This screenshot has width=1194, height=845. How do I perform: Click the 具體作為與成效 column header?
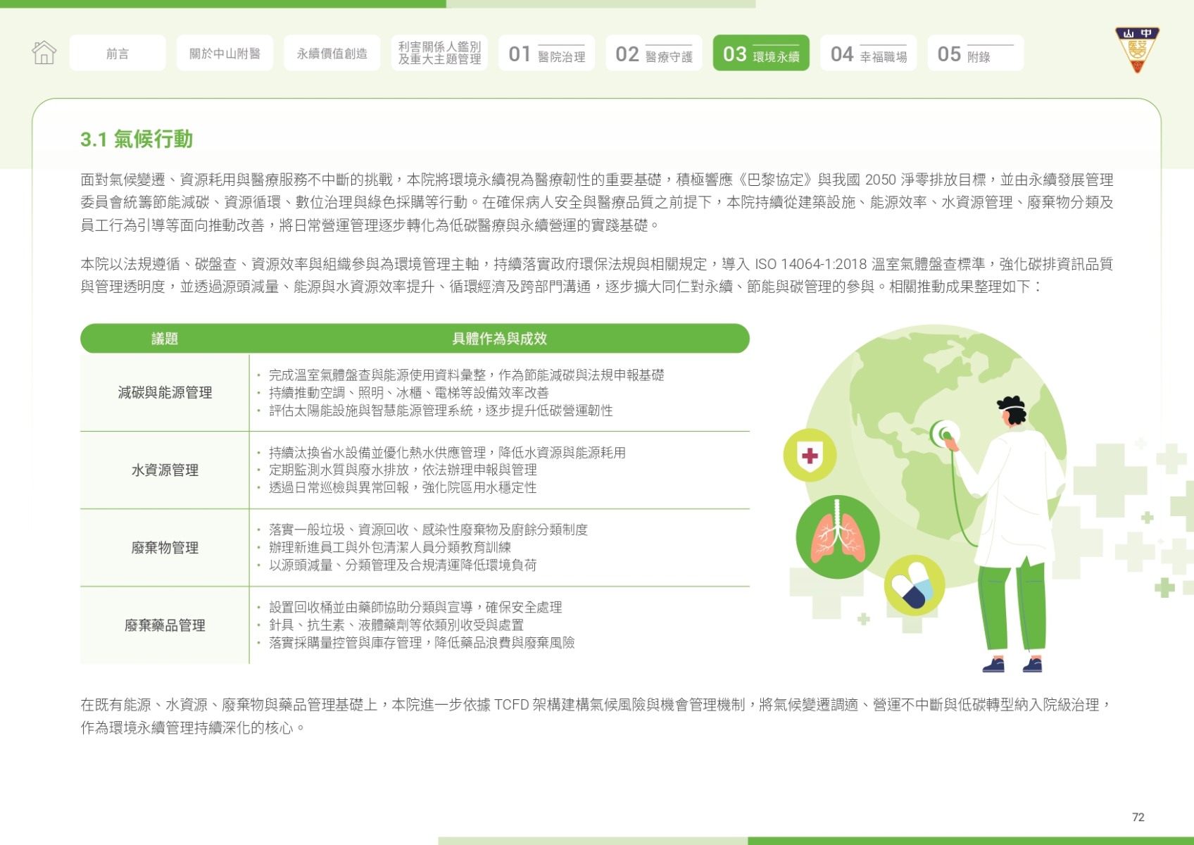pos(499,339)
